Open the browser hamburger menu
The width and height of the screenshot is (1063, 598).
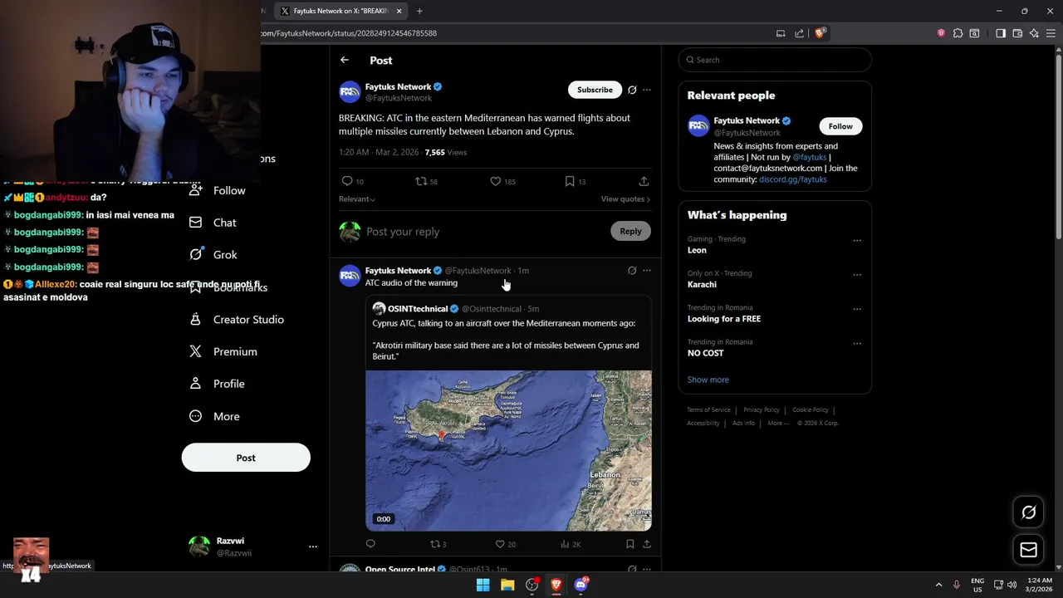(1051, 33)
